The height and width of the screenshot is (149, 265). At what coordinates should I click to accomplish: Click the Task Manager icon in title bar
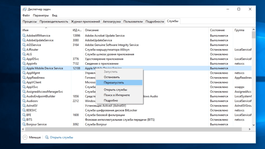coord(25,9)
